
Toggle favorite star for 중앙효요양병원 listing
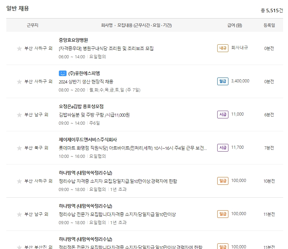coord(19,49)
